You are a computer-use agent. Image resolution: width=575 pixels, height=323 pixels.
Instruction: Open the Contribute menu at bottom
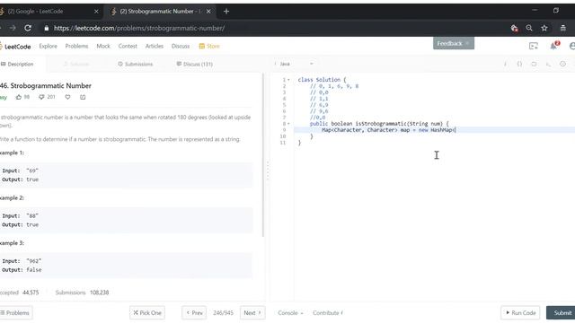[328, 313]
